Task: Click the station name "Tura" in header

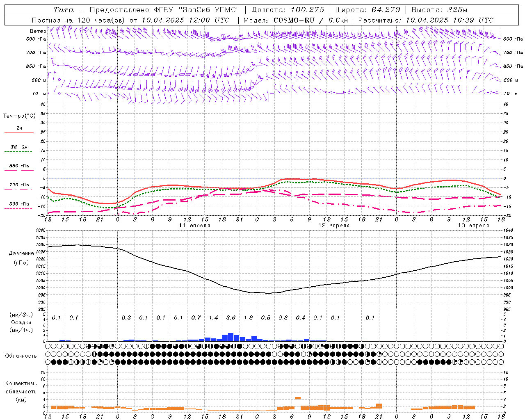Action: (64, 10)
